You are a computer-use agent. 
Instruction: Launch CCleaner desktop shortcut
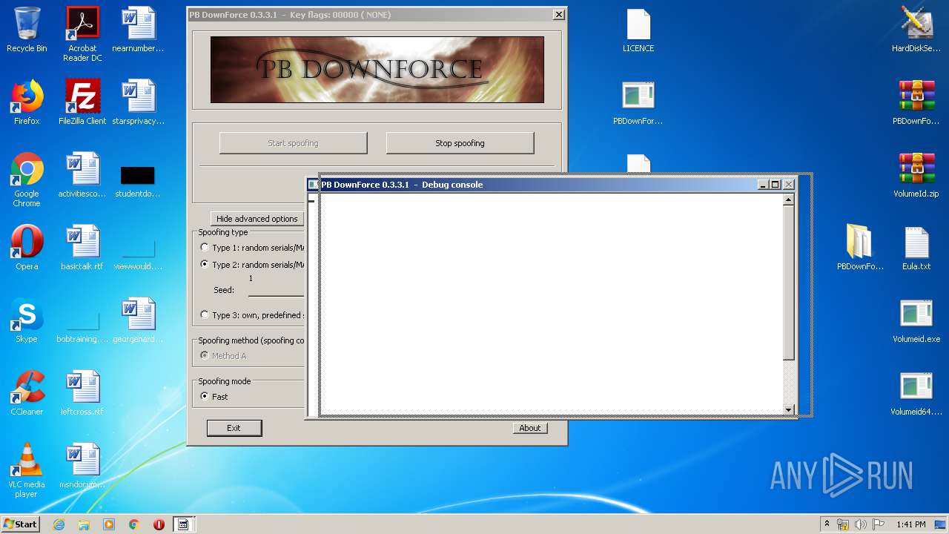click(x=27, y=393)
